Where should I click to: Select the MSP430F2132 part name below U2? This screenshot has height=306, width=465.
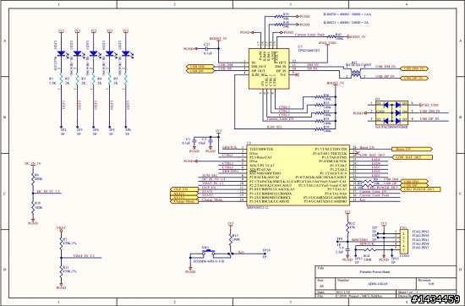tap(257, 208)
